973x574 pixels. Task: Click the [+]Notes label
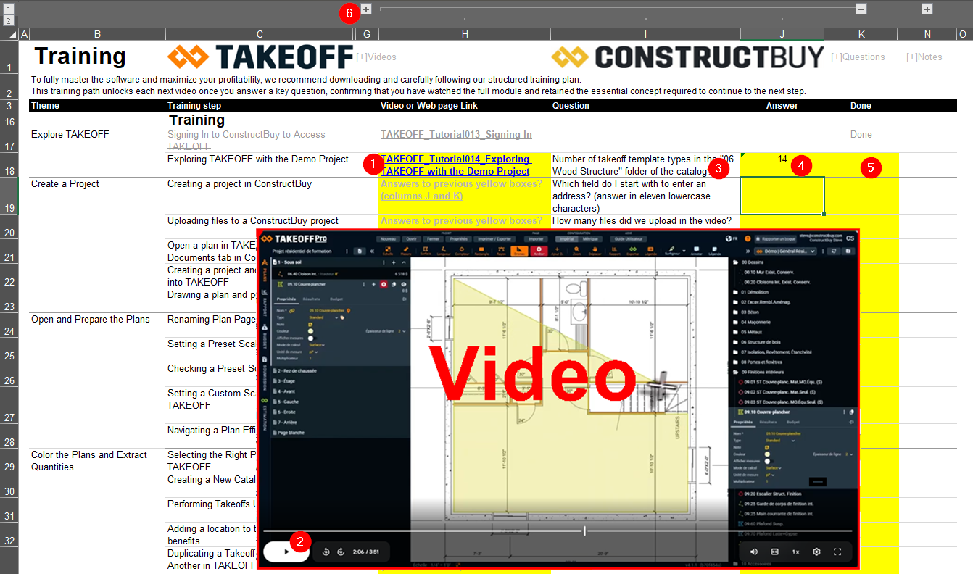pos(924,57)
